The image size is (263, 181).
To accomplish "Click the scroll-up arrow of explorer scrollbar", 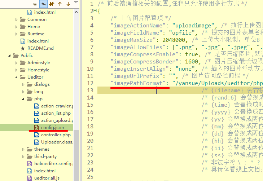I will [x=76, y=12].
